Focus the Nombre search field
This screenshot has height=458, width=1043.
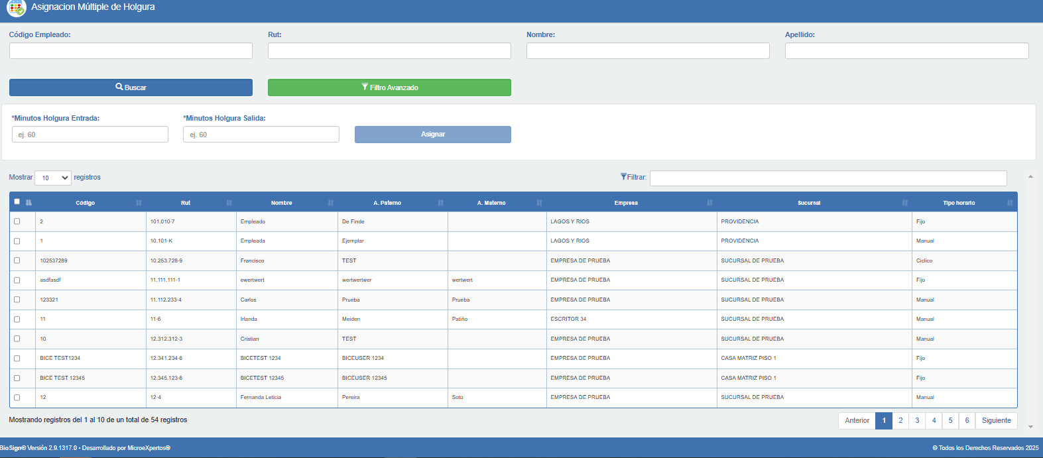(x=648, y=51)
